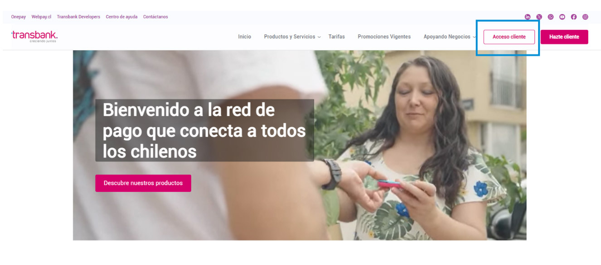Select the Tarifas menu item
601x265 pixels.
click(x=336, y=37)
